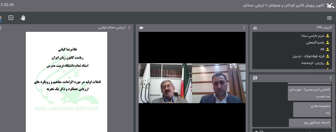
Task: Click the users group icon
Action: (255, 28)
